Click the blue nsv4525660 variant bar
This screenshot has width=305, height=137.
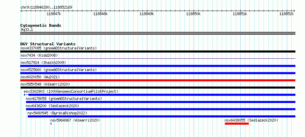point(158,73)
